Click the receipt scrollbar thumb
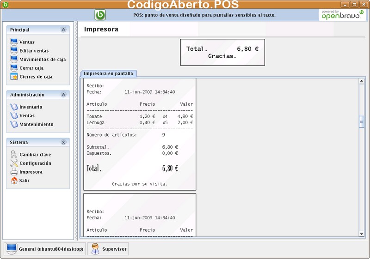Image resolution: width=370 pixels, height=259 pixels. 362,122
